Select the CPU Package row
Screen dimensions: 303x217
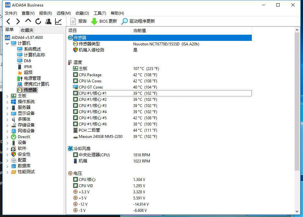click(x=160, y=75)
